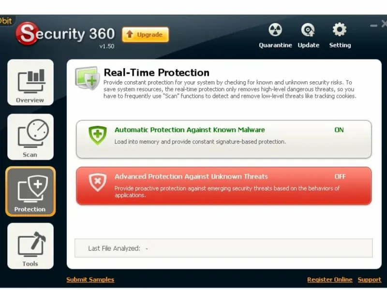Open the Submit Samples link

90,280
